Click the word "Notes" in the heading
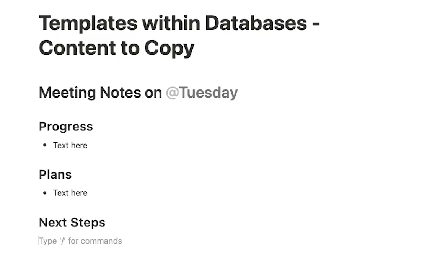This screenshot has width=427, height=265. pos(121,93)
